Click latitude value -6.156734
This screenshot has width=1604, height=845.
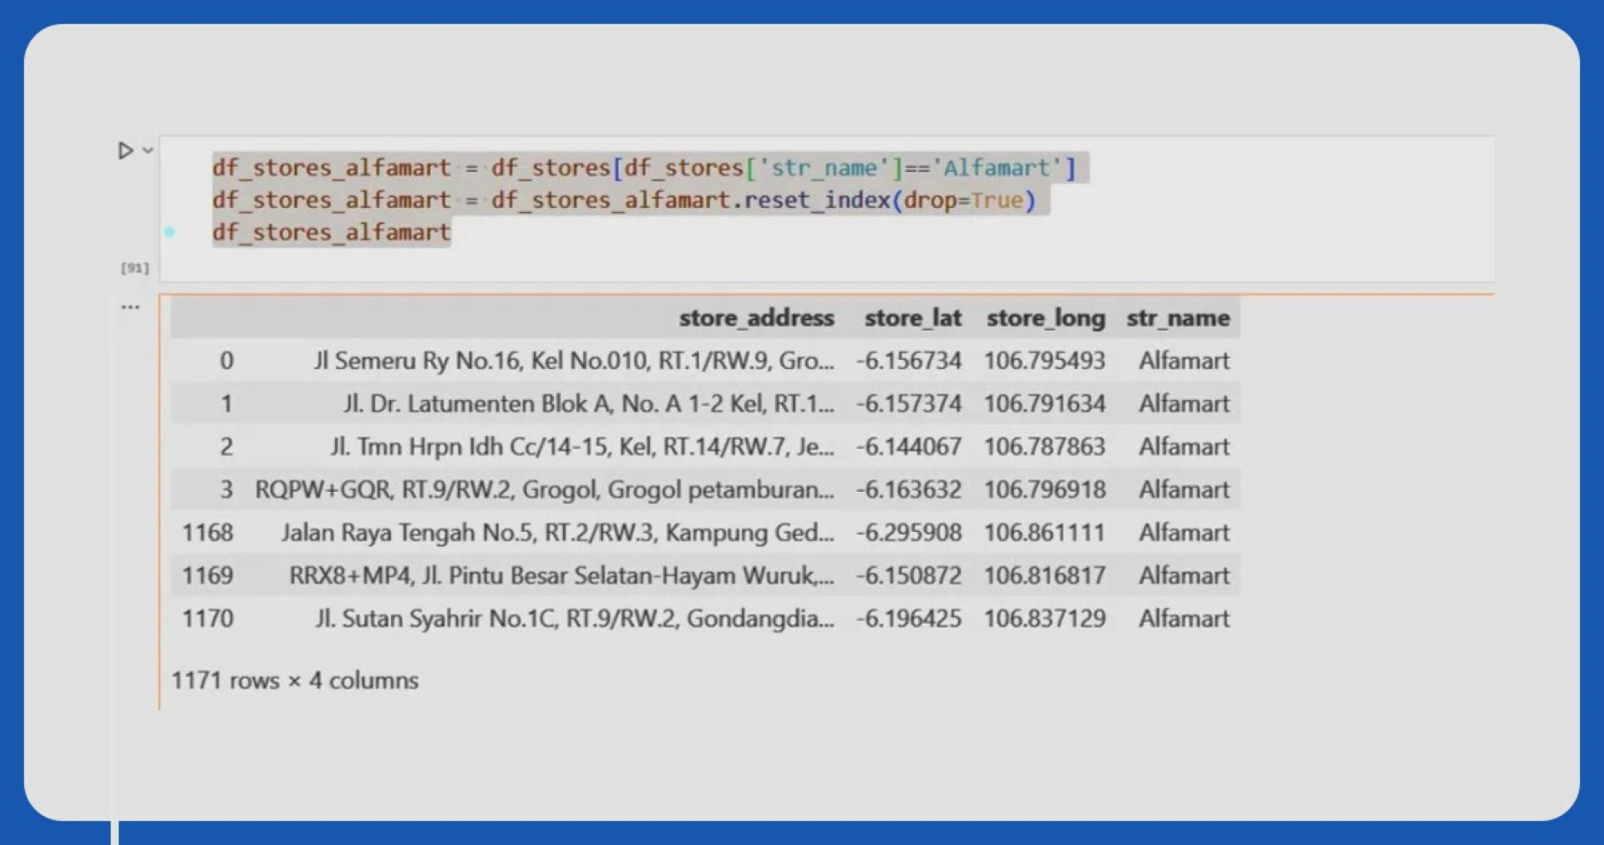(x=909, y=361)
